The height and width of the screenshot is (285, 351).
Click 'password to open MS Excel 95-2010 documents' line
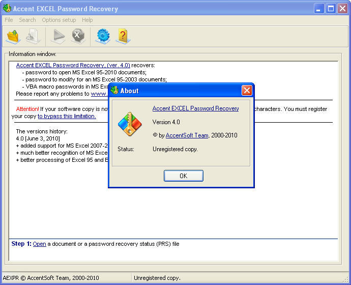(84, 72)
